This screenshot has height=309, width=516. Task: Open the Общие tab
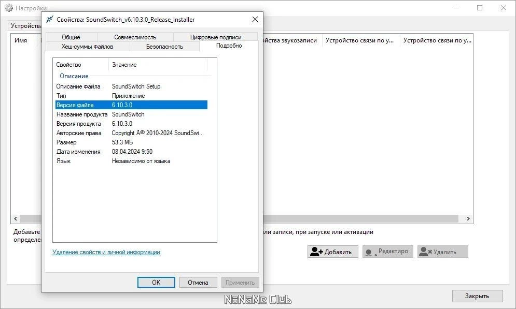71,37
